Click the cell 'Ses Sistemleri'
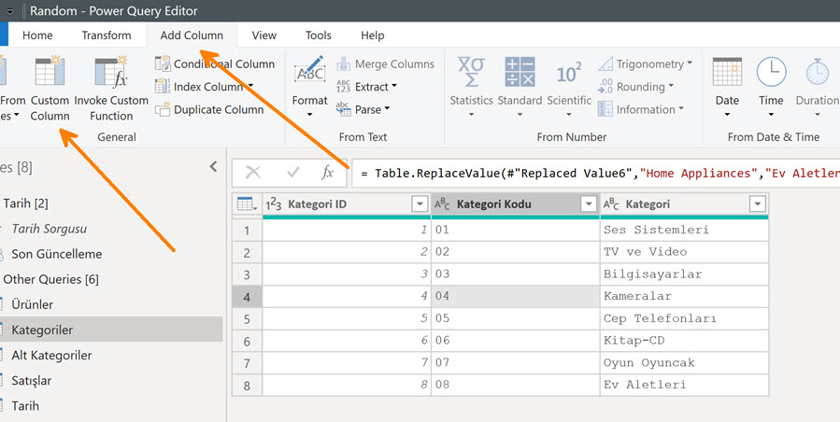840x422 pixels. (684, 230)
